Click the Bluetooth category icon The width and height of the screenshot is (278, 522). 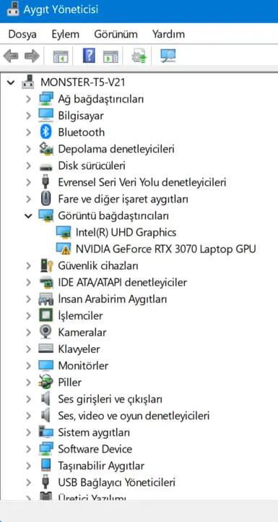click(45, 132)
